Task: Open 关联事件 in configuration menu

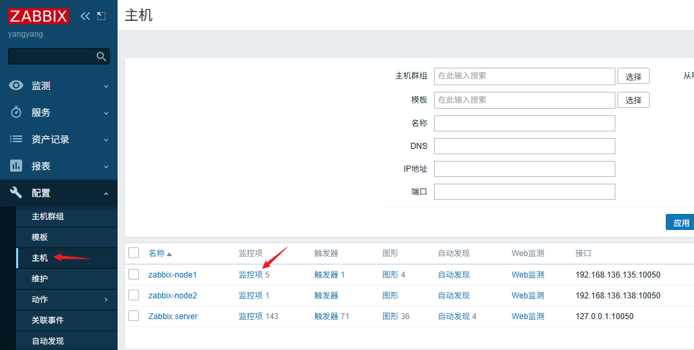Action: click(47, 320)
